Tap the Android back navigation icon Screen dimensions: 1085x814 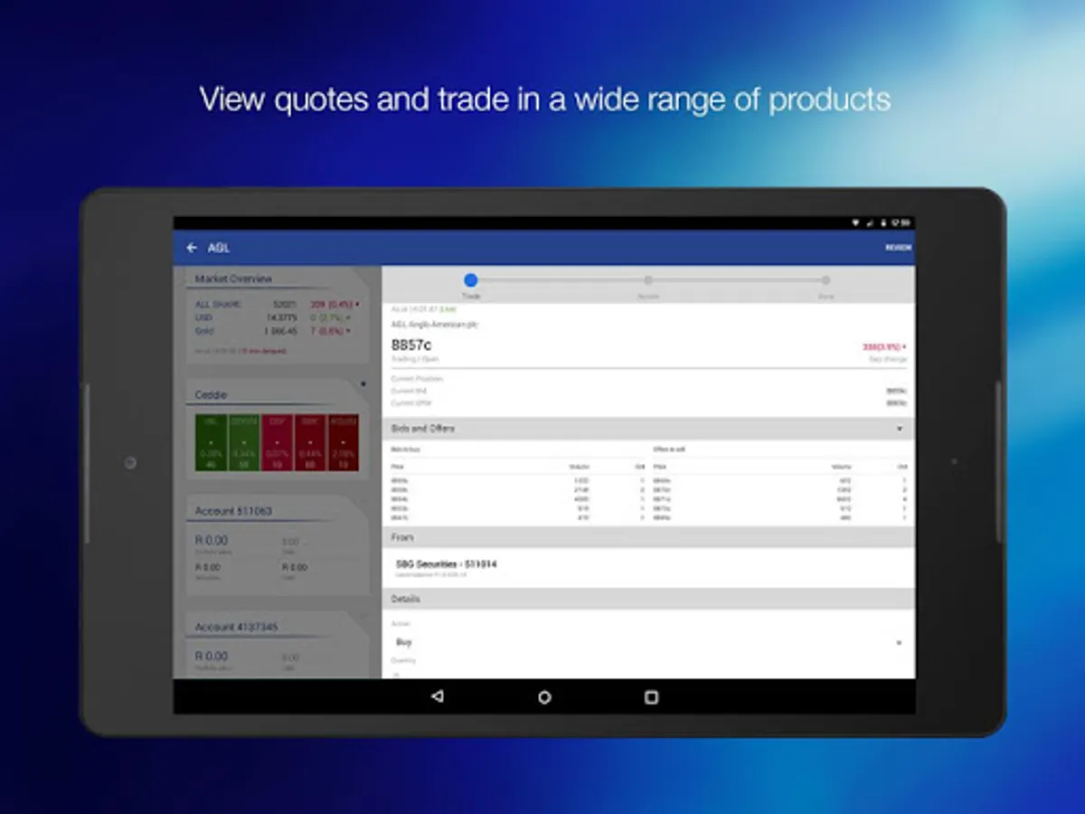438,697
